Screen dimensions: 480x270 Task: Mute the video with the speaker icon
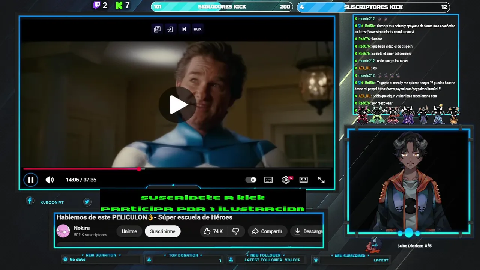49,180
